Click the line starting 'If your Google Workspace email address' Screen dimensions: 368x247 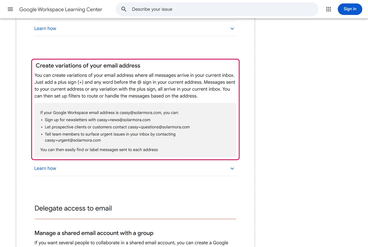(x=110, y=113)
